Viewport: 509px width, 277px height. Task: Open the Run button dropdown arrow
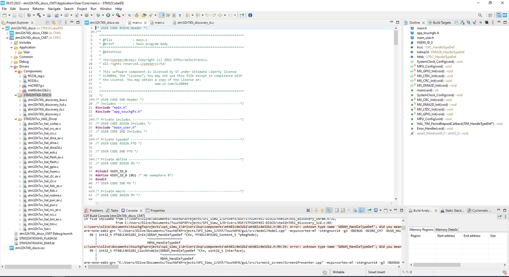click(113, 15)
